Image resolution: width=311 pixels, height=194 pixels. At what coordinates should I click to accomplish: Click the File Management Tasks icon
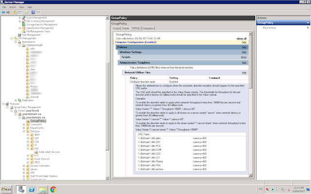pyautogui.click(x=24, y=31)
